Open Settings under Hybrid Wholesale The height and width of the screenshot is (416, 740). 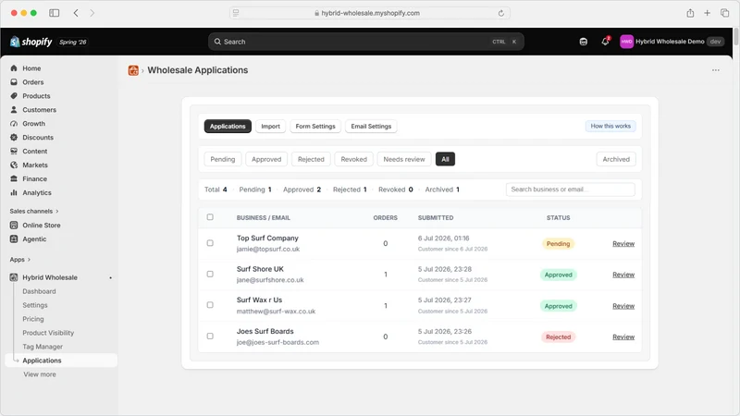[x=35, y=305]
